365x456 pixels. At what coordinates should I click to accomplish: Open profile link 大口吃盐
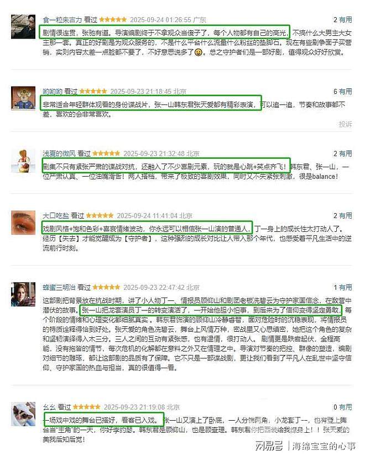click(x=56, y=216)
